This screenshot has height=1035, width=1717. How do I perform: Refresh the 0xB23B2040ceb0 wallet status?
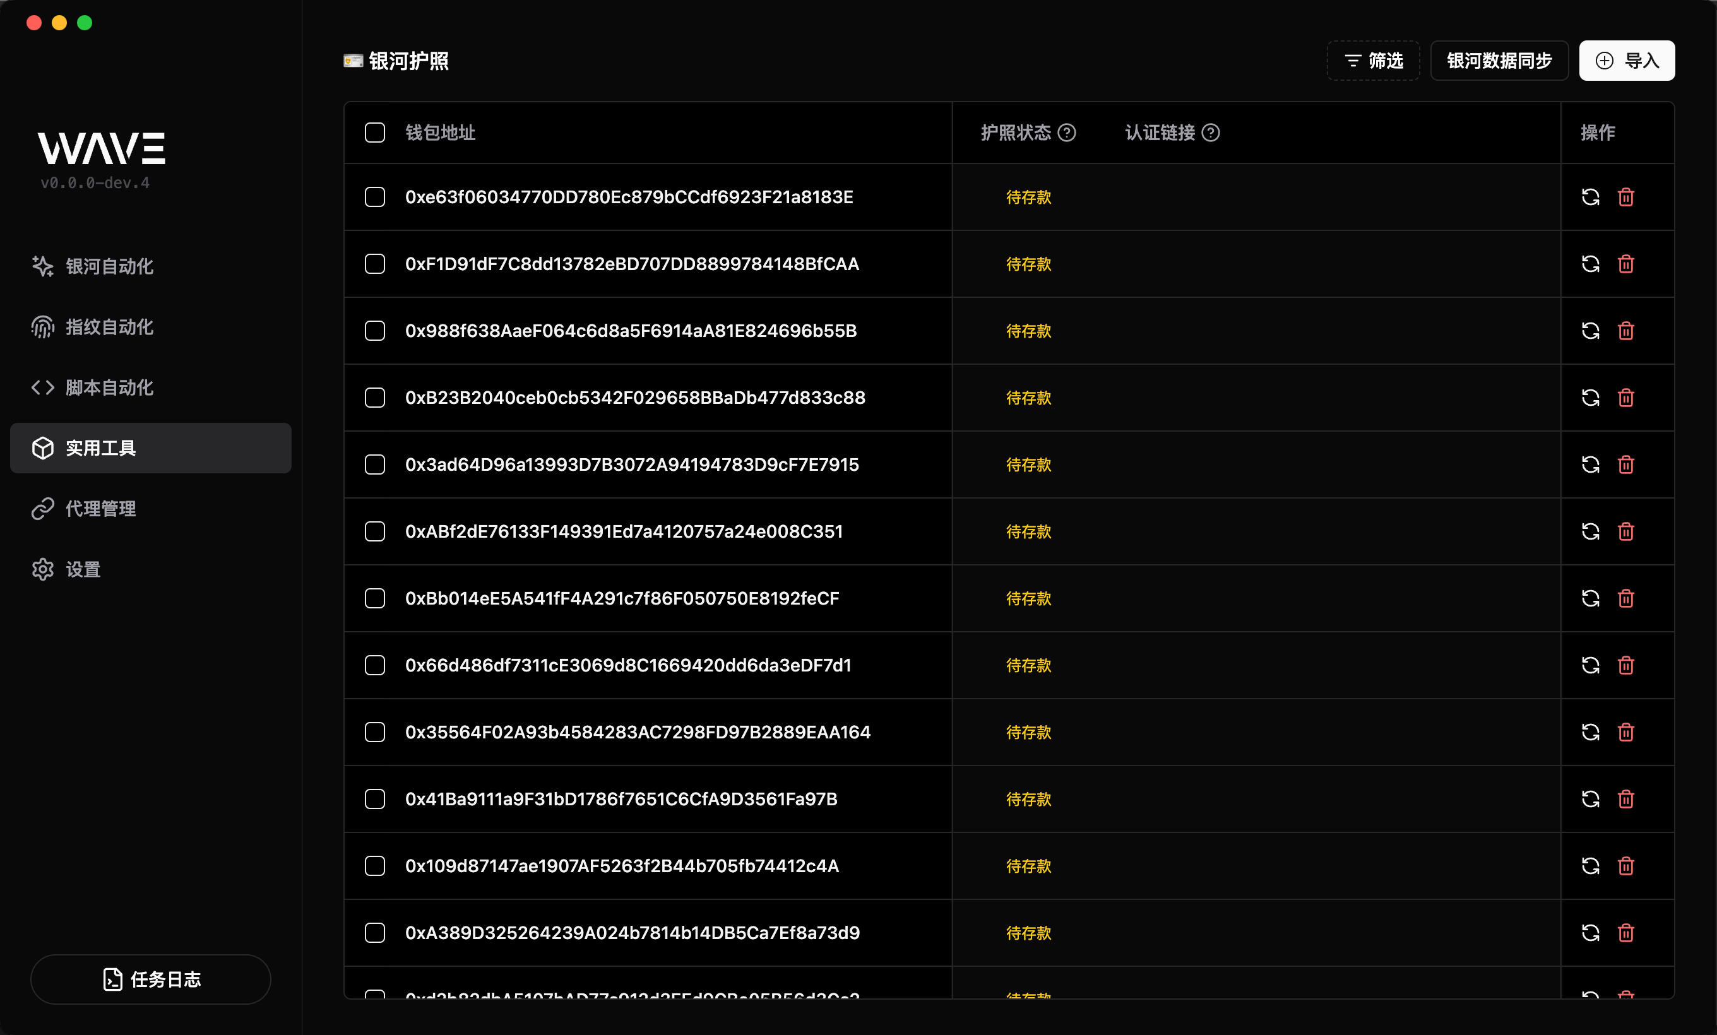coord(1589,398)
